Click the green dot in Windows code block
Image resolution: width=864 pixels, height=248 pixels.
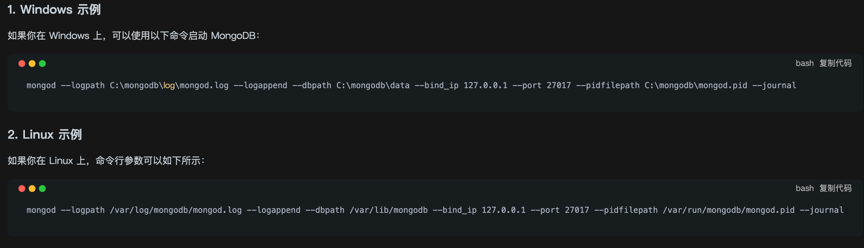(42, 64)
